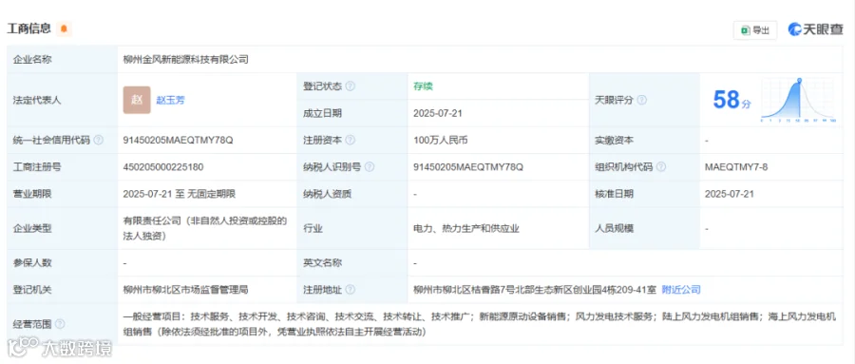Click the 一般经营项目 business scope text

click(480, 324)
